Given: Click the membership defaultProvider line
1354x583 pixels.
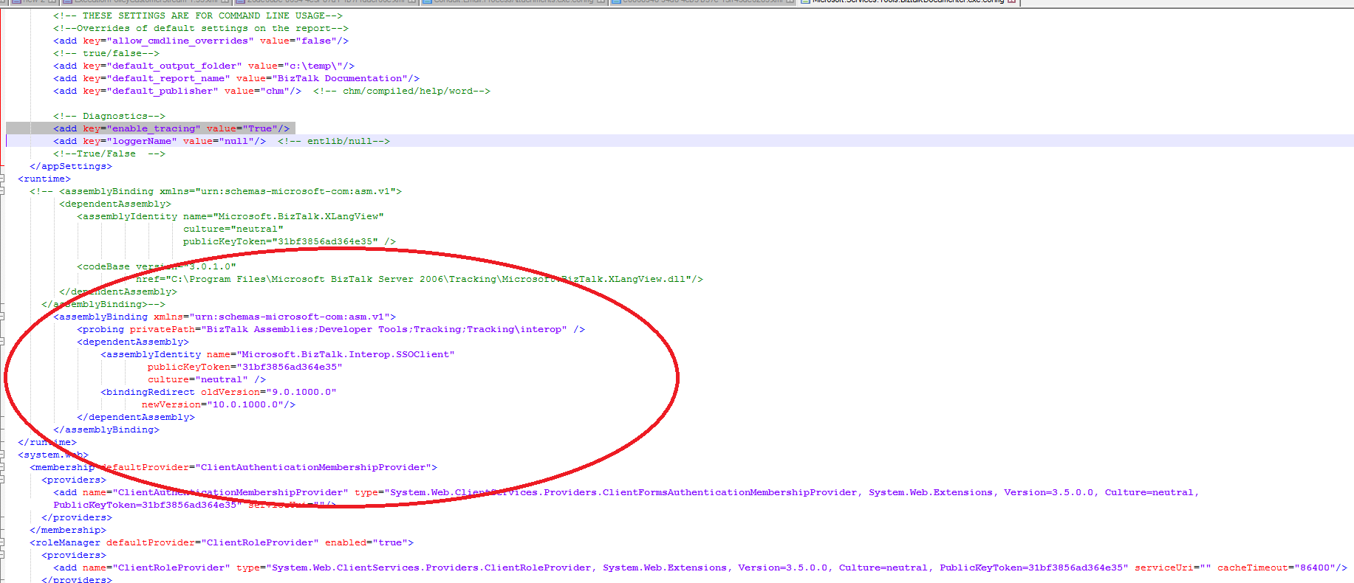Looking at the screenshot, I should [x=233, y=467].
